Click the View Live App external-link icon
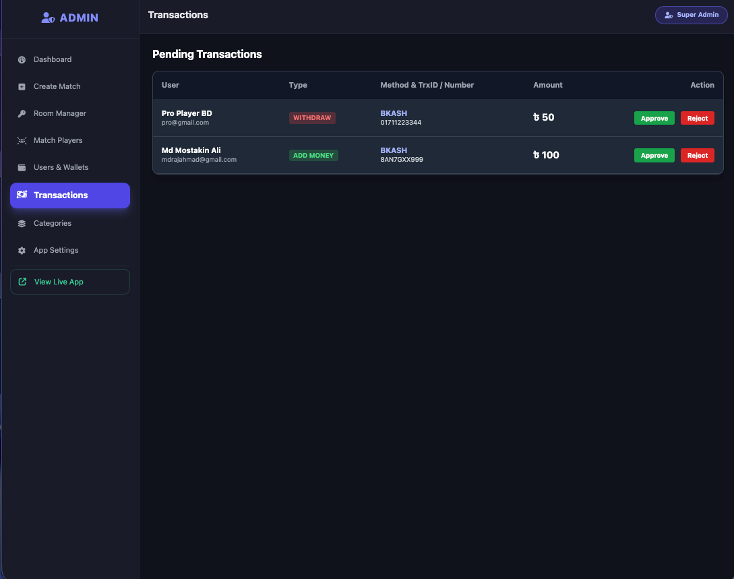734x579 pixels. tap(22, 282)
